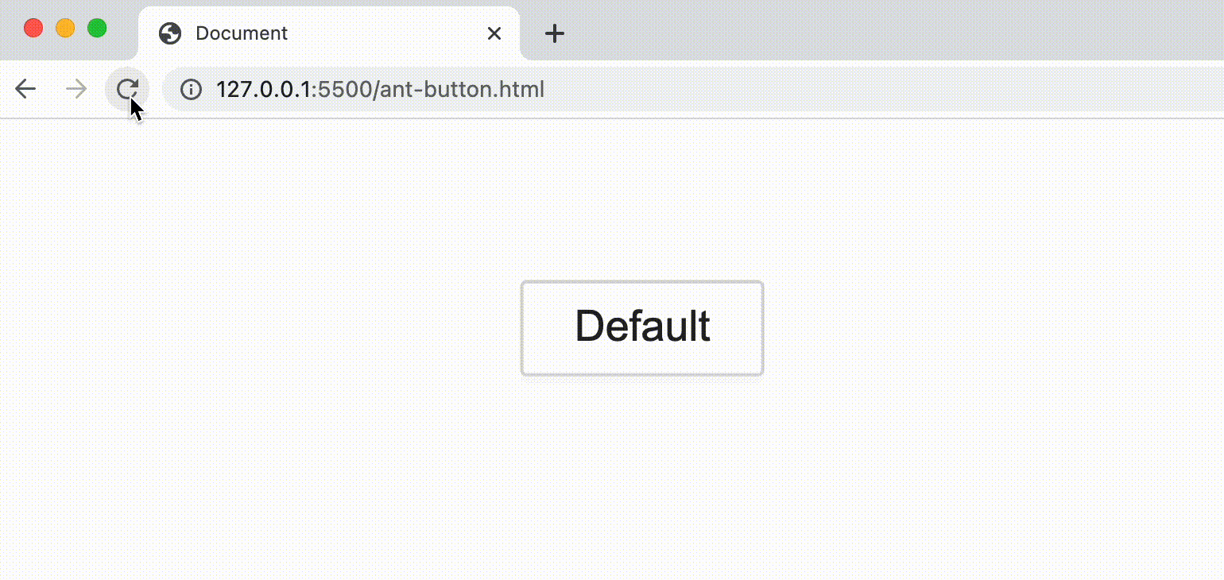Close the Document tab
This screenshot has height=580, width=1224.
coord(494,33)
